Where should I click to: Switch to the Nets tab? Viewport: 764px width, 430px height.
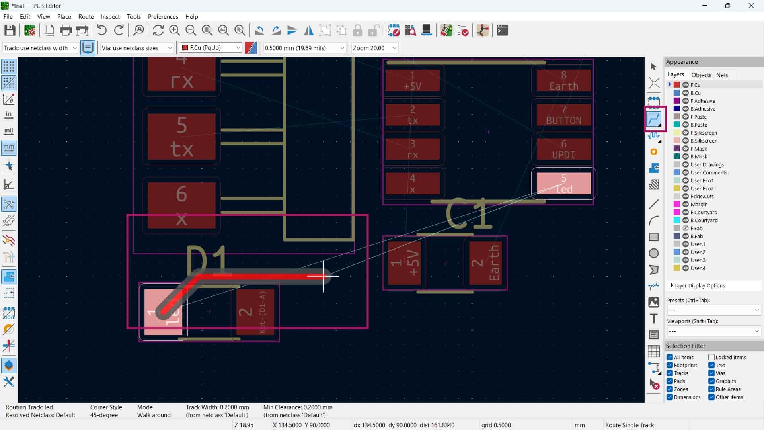tap(722, 75)
